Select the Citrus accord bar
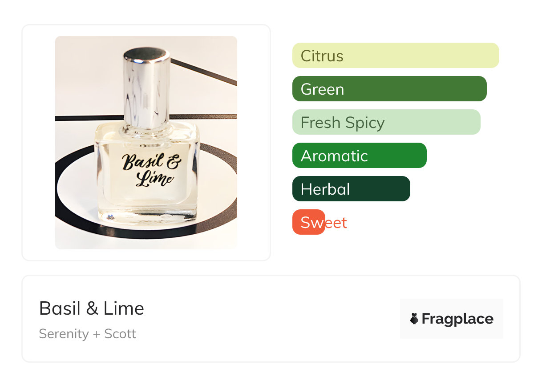The image size is (542, 384). [x=395, y=56]
